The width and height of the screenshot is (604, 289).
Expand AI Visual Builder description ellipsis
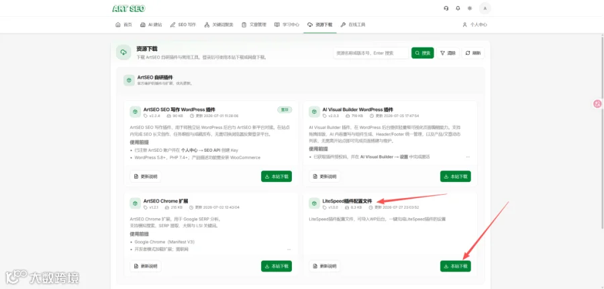tap(468, 157)
